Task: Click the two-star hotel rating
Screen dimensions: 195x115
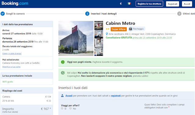Action: click(108, 29)
